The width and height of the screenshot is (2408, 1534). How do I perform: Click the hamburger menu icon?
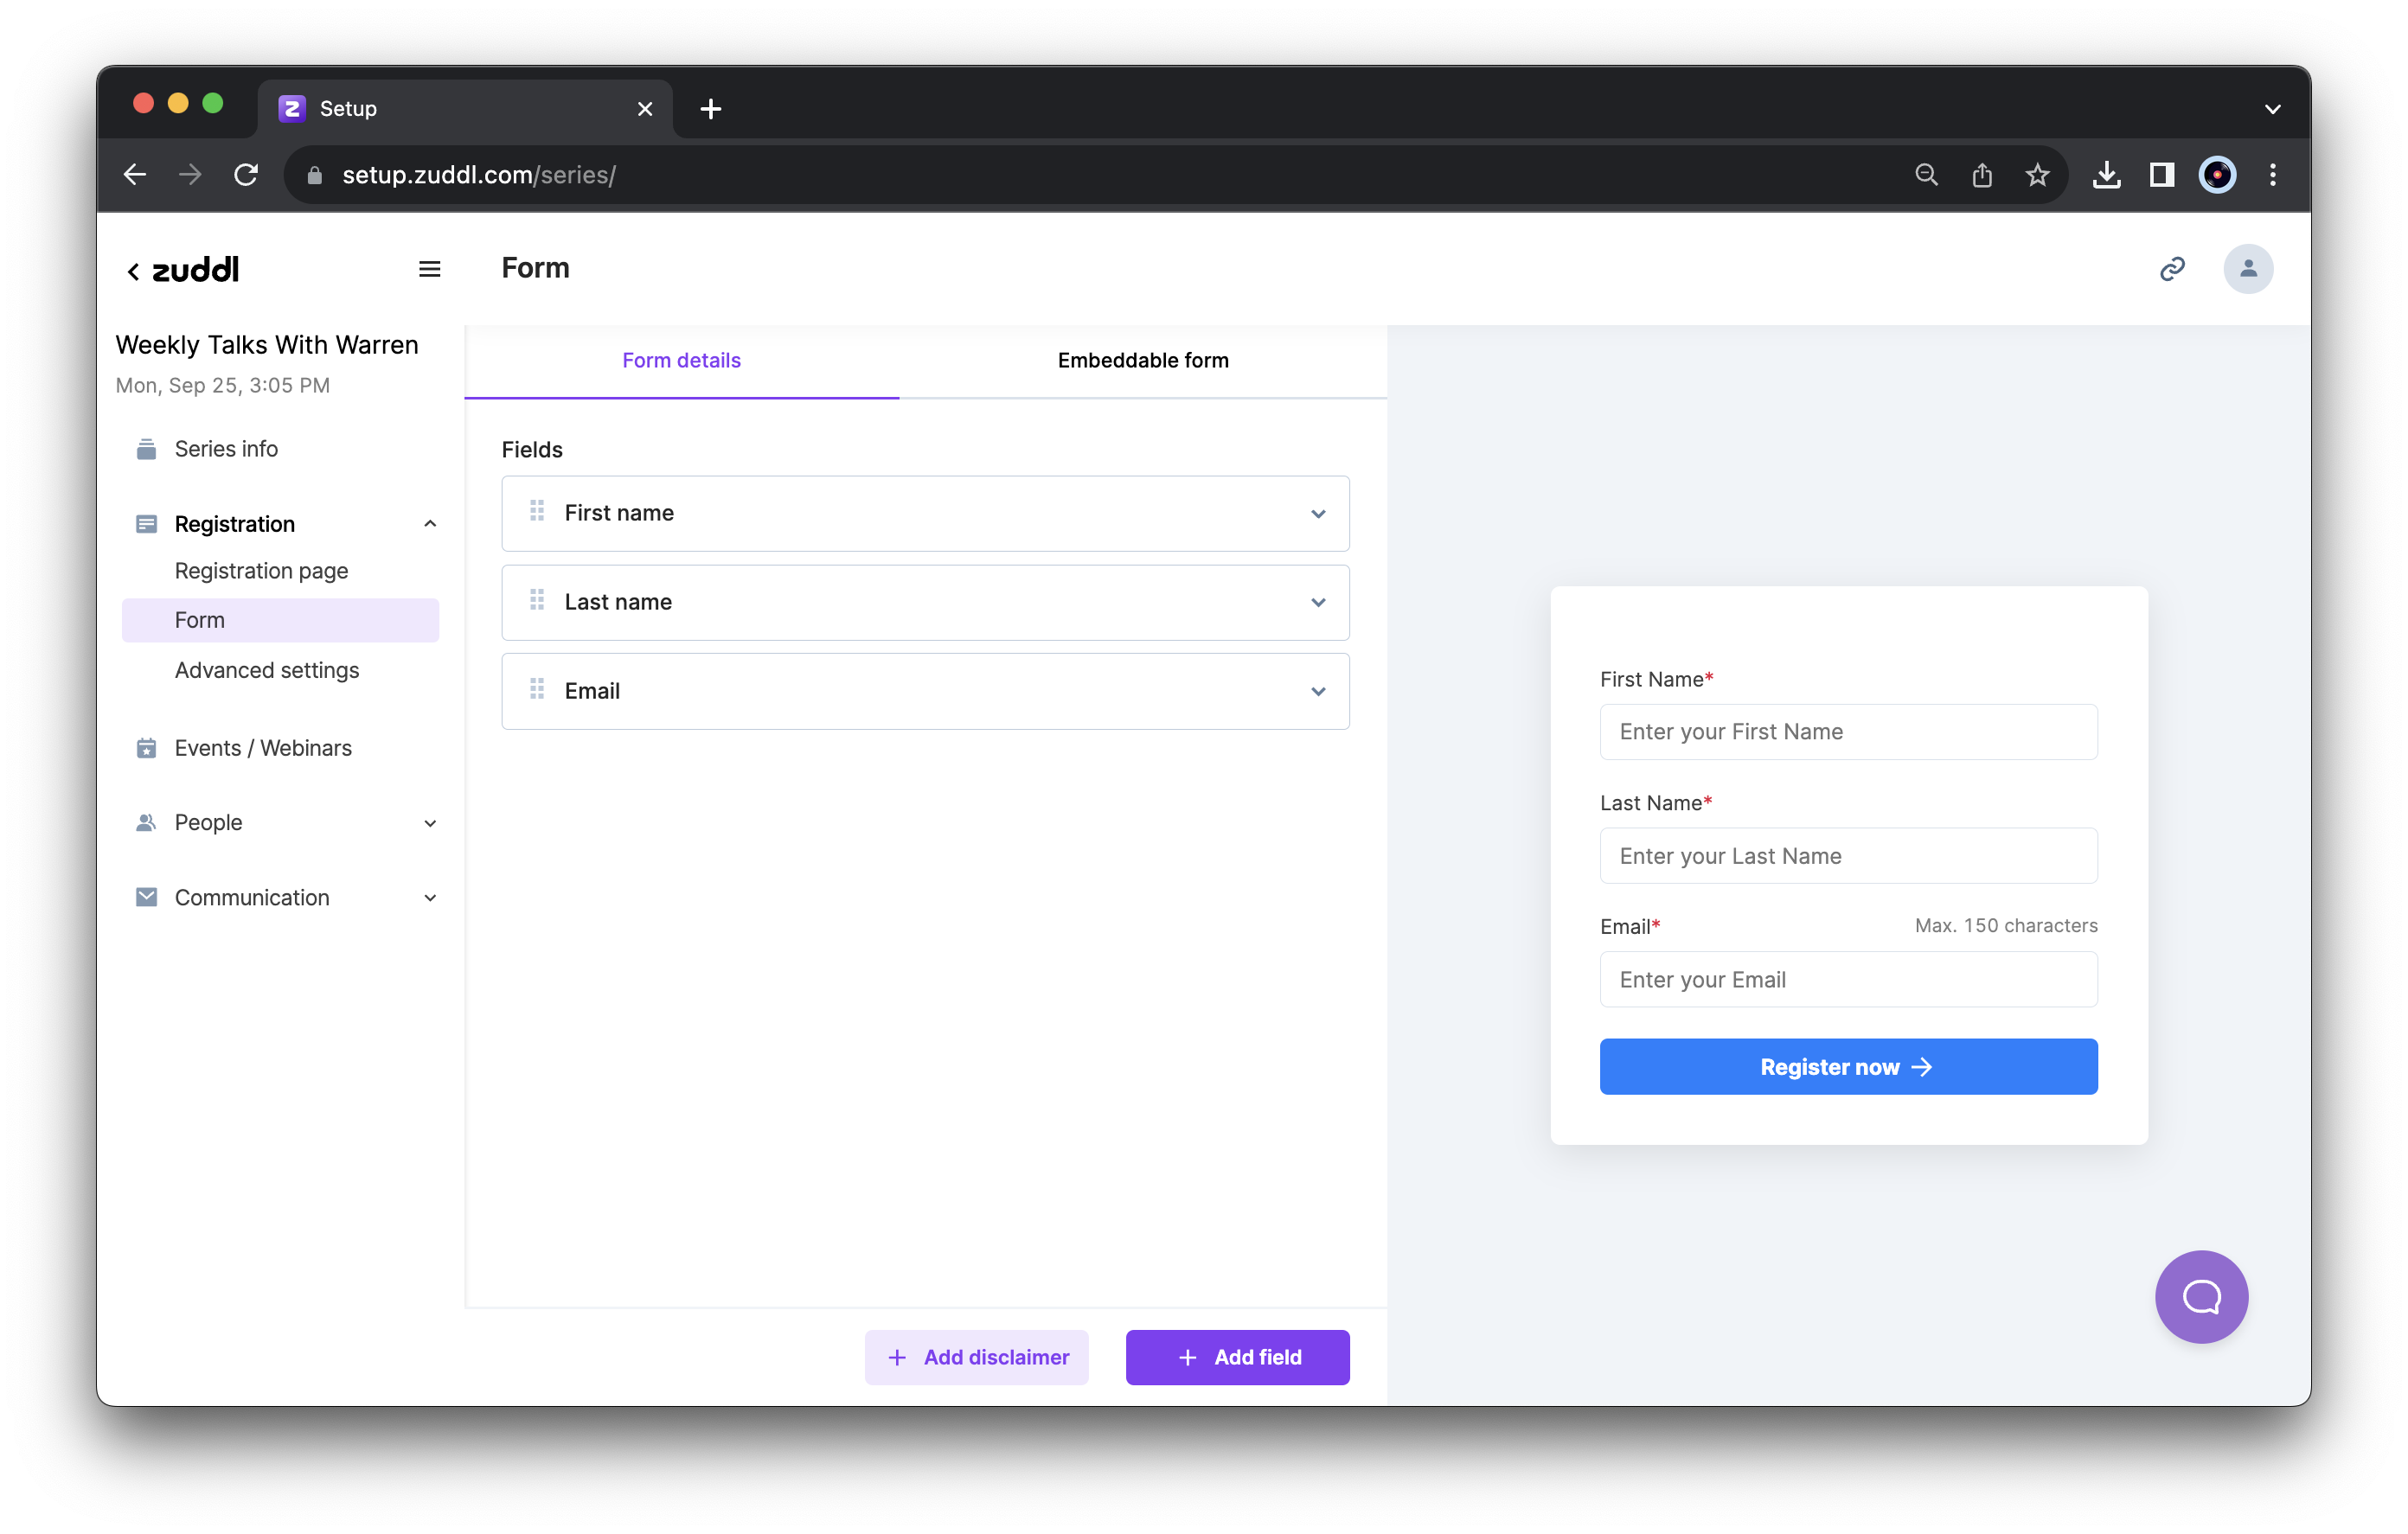[430, 269]
